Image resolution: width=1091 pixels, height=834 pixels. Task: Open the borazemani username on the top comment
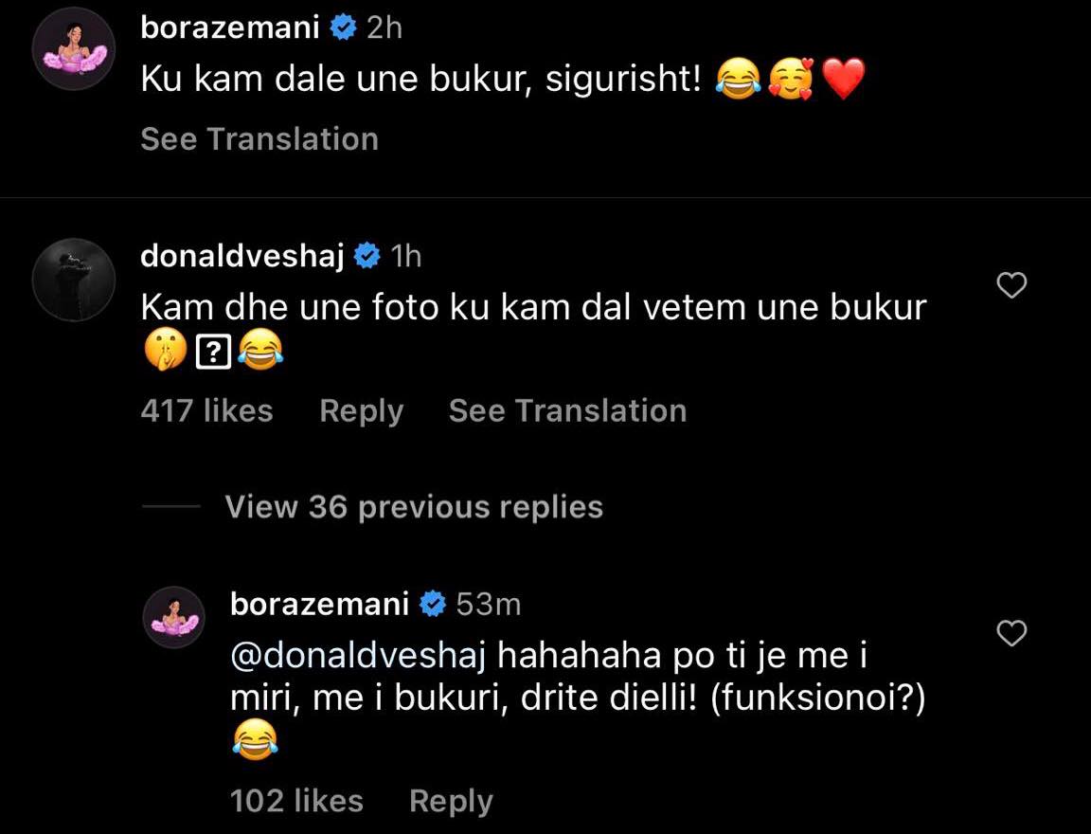[230, 27]
